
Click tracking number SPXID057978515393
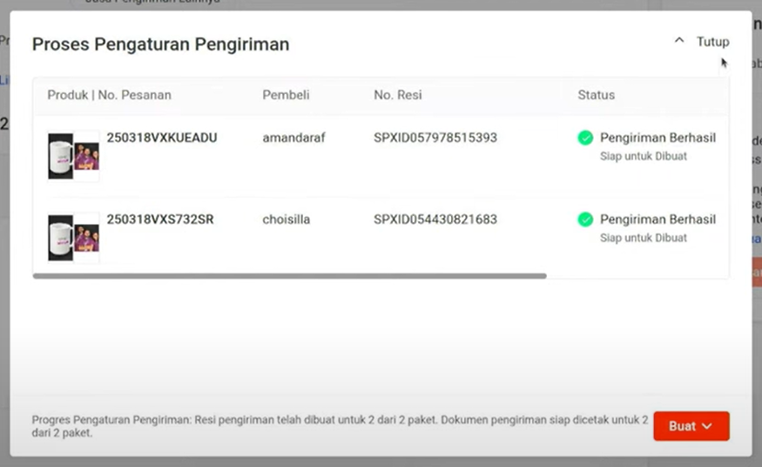point(435,138)
